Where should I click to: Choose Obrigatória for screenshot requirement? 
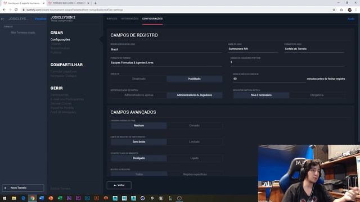click(x=317, y=95)
